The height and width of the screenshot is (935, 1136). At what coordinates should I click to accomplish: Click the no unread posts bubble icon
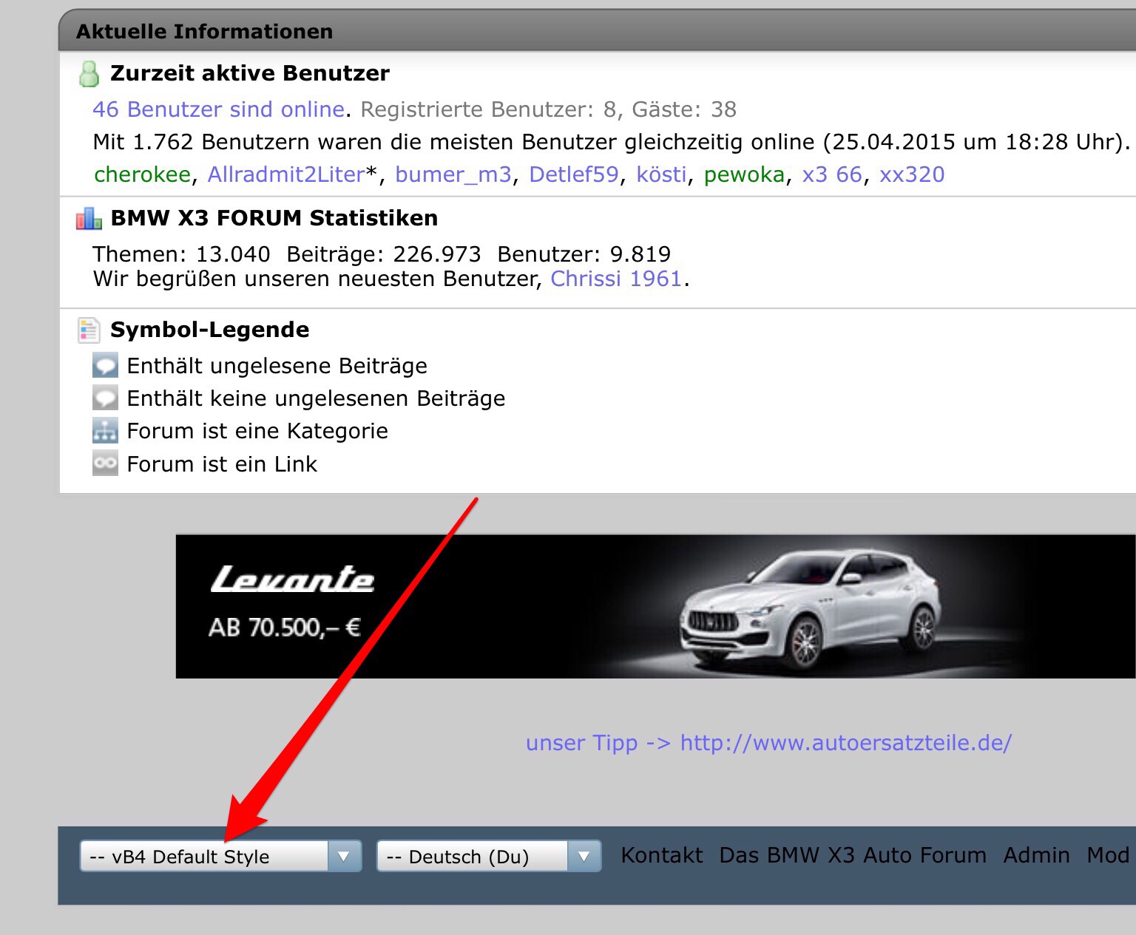(x=105, y=398)
